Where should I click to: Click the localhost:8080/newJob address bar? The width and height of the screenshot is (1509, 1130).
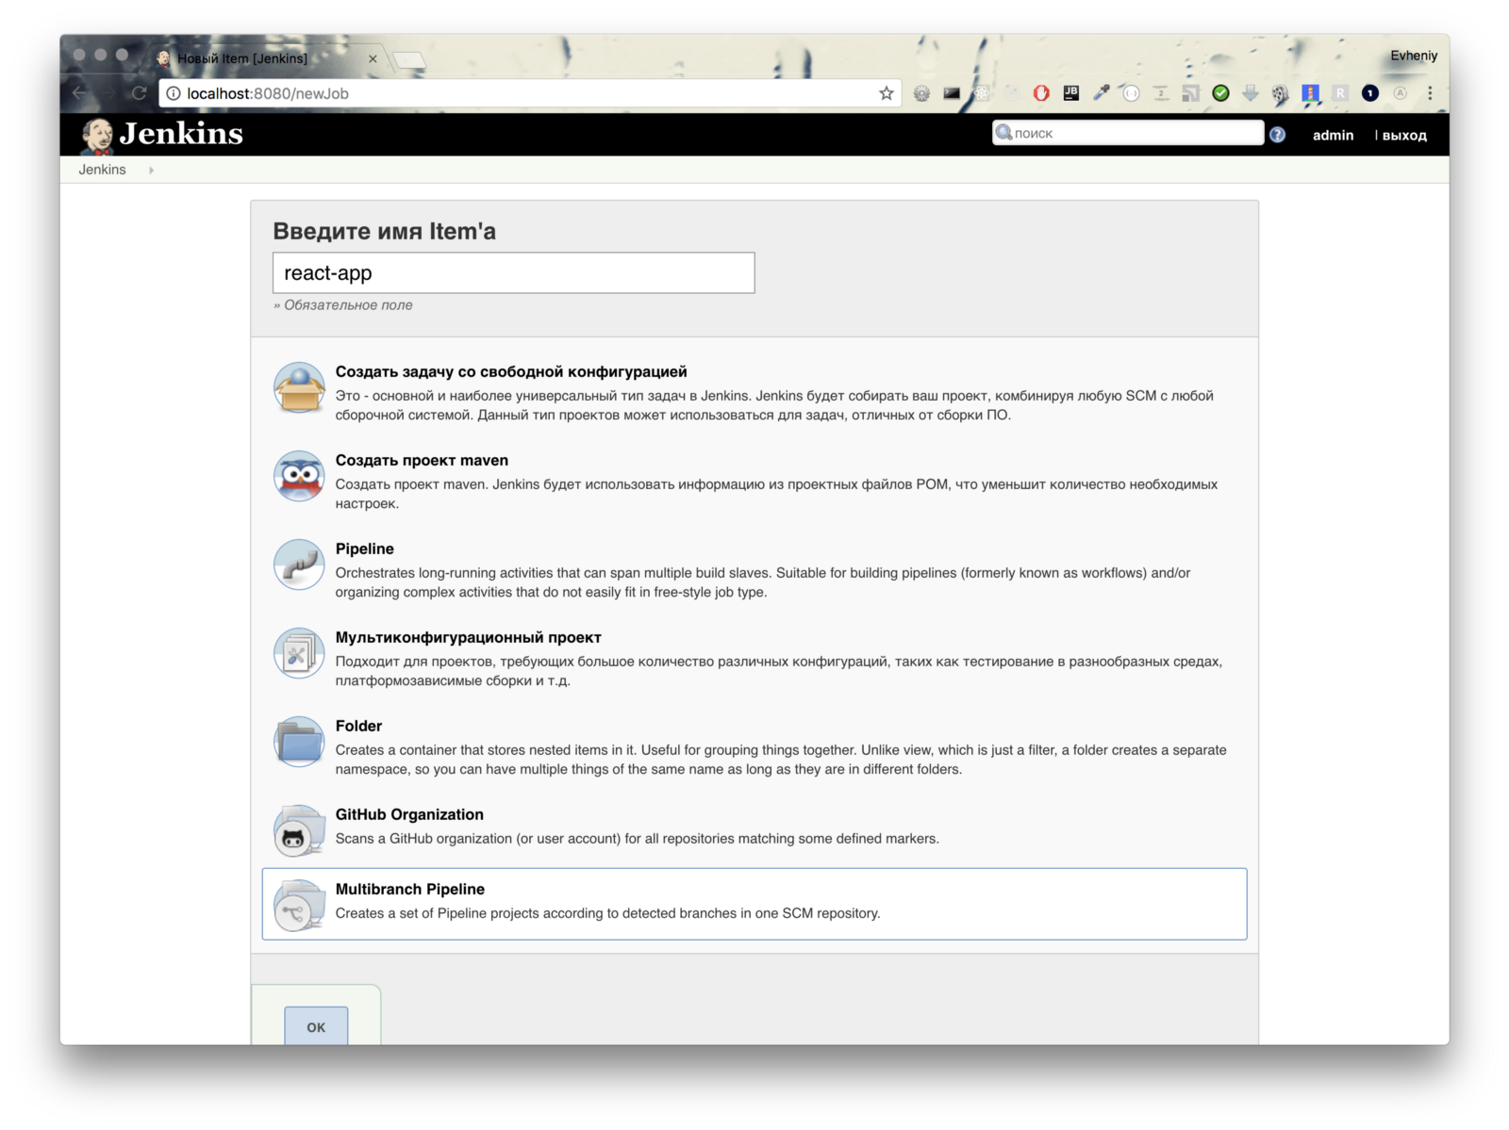(x=528, y=93)
